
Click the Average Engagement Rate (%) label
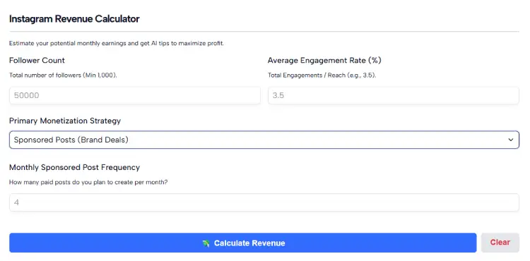324,61
